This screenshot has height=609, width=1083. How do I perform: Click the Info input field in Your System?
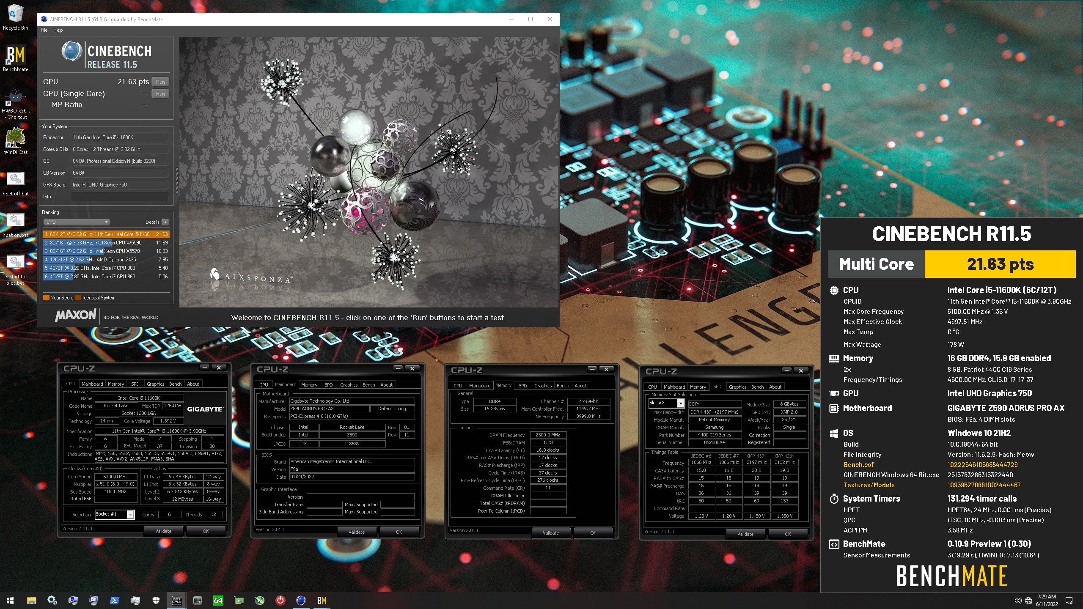coord(119,197)
